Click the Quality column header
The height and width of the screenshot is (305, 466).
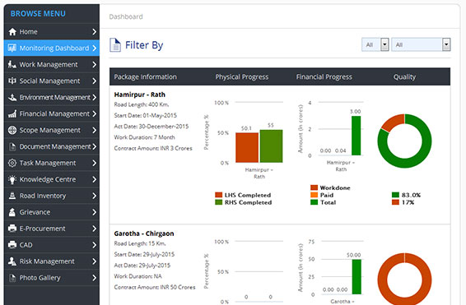point(404,76)
